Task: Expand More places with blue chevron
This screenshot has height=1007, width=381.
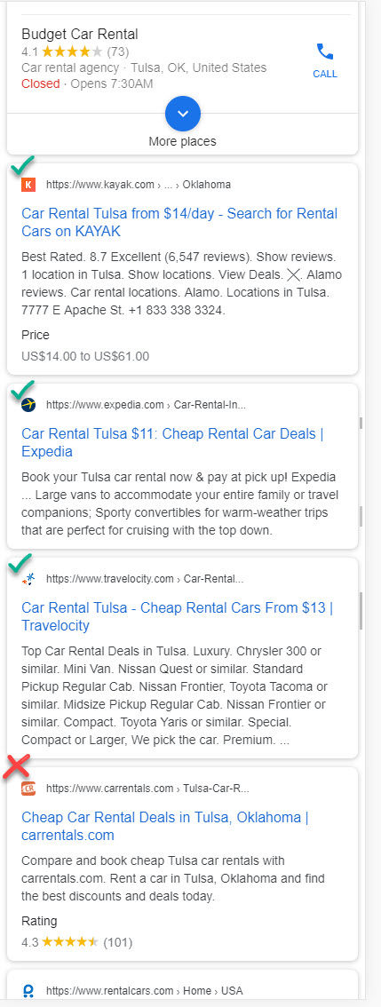Action: (x=182, y=113)
